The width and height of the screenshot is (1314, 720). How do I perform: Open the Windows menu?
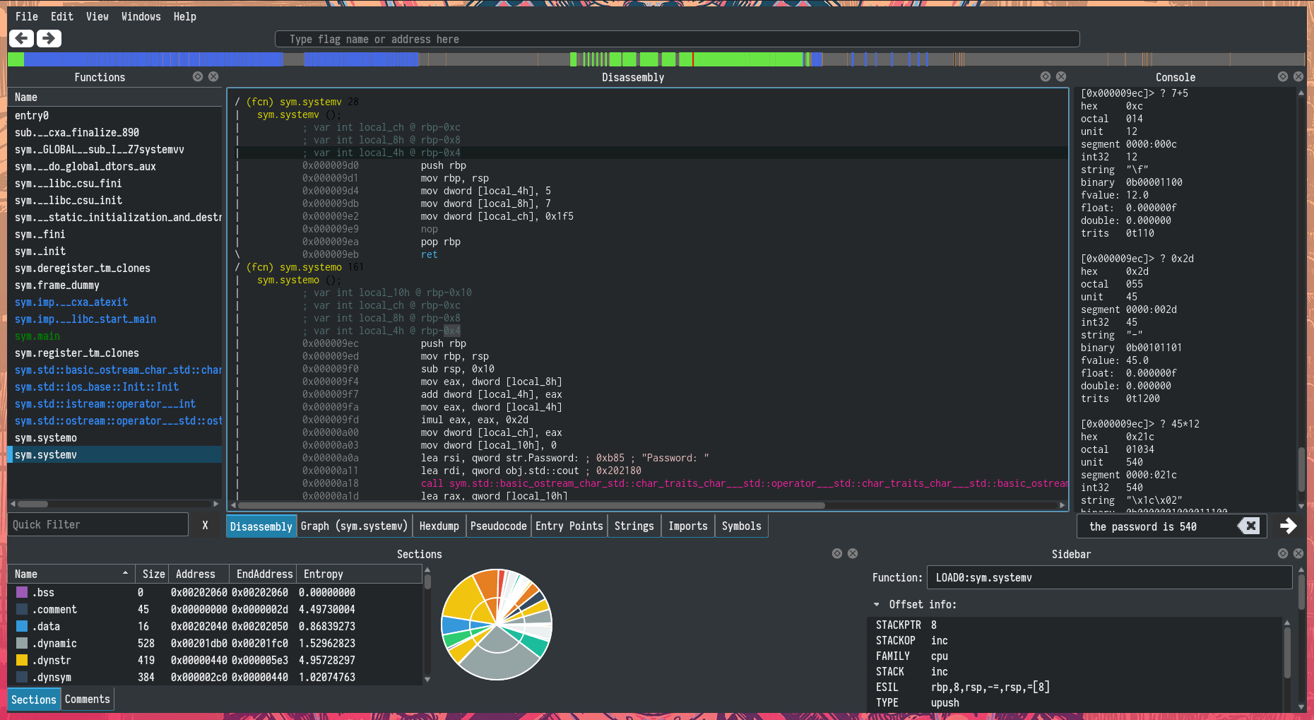(141, 16)
